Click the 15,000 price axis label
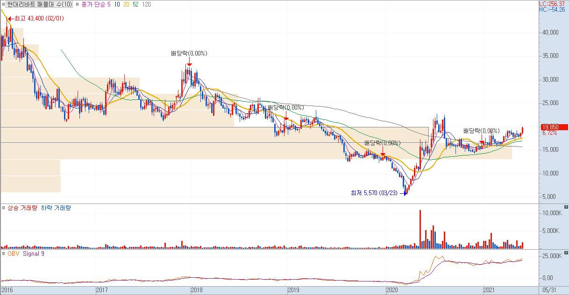 coord(550,149)
